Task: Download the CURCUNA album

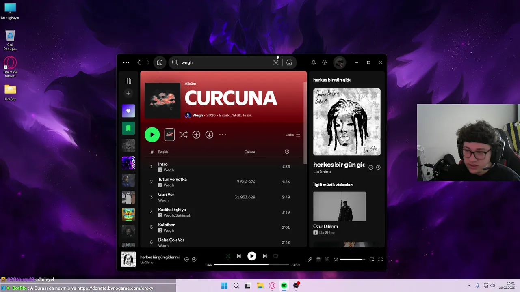Action: point(209,135)
